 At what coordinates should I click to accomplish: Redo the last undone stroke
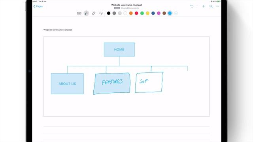[x=197, y=6]
